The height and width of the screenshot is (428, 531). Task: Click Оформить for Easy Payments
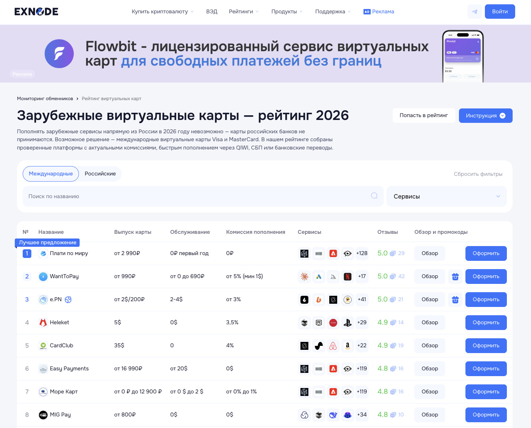click(x=486, y=369)
